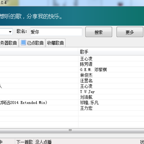Screen dimensions: 144x144
Task: Sort by the 歌手 column header
Action: 111,52
